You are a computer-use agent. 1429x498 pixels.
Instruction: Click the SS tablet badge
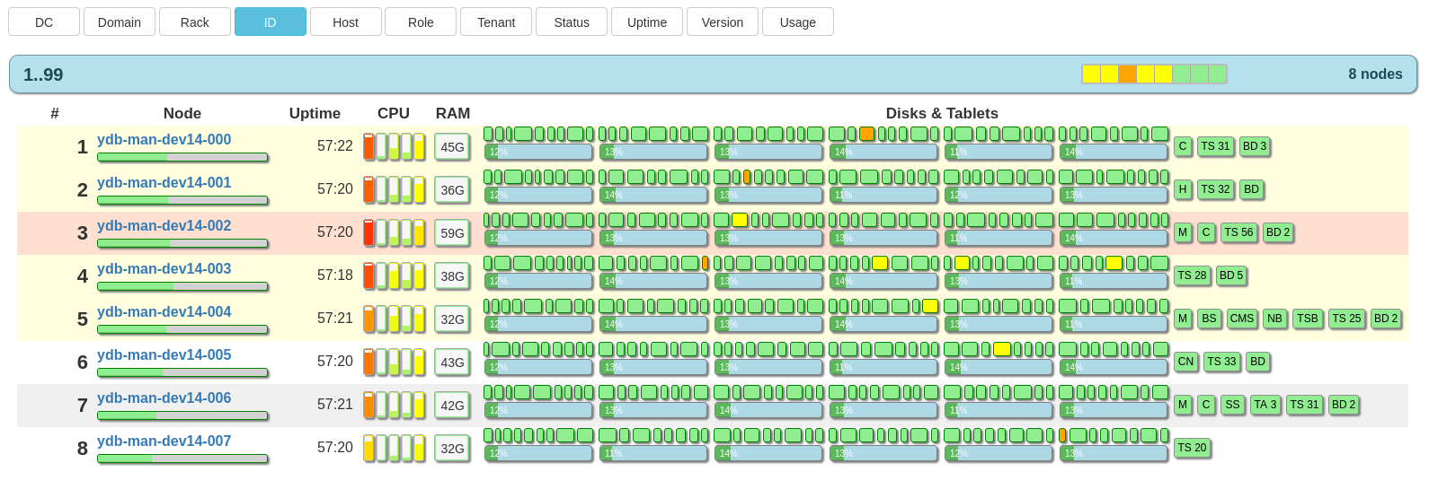1231,405
